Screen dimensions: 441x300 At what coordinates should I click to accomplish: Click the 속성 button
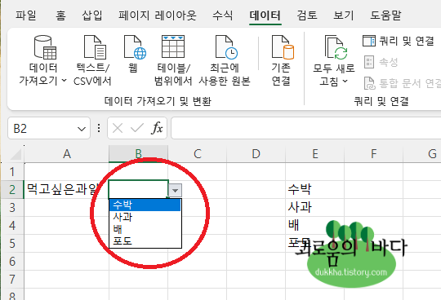tap(381, 62)
